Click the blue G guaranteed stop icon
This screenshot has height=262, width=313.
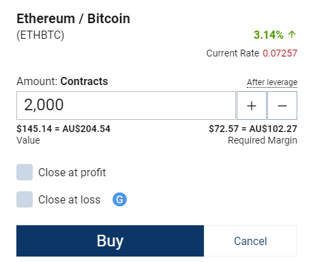coord(119,199)
